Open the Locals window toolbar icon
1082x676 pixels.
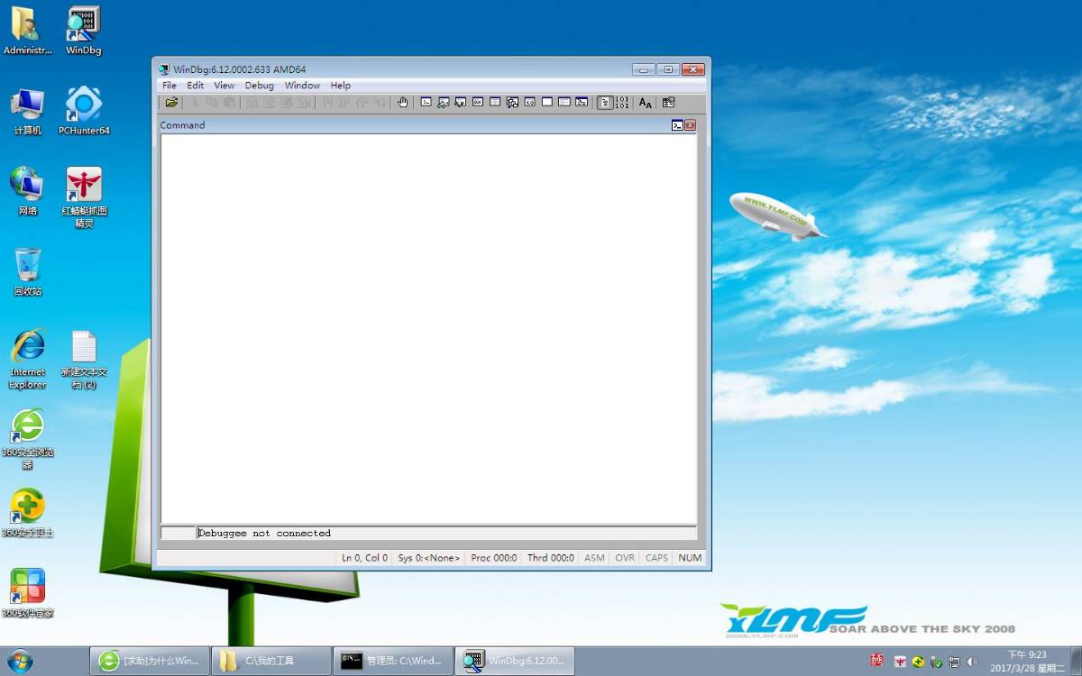click(x=460, y=102)
